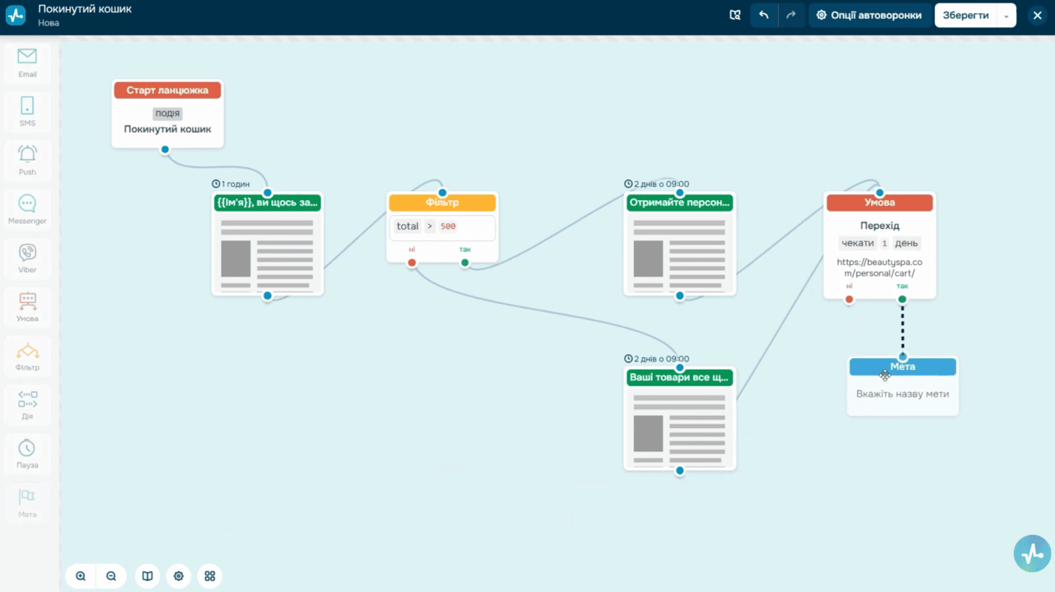Open the Отримайте персон... email thumbnail
The image size is (1055, 592).
[x=680, y=252]
